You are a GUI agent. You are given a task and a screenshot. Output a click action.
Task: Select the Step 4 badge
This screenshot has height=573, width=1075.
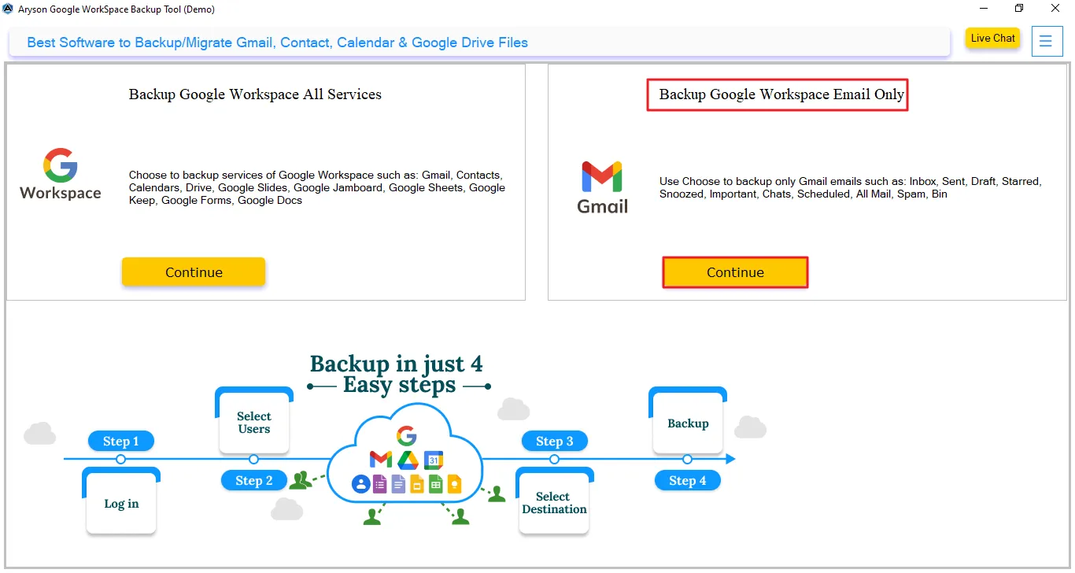[x=687, y=480]
